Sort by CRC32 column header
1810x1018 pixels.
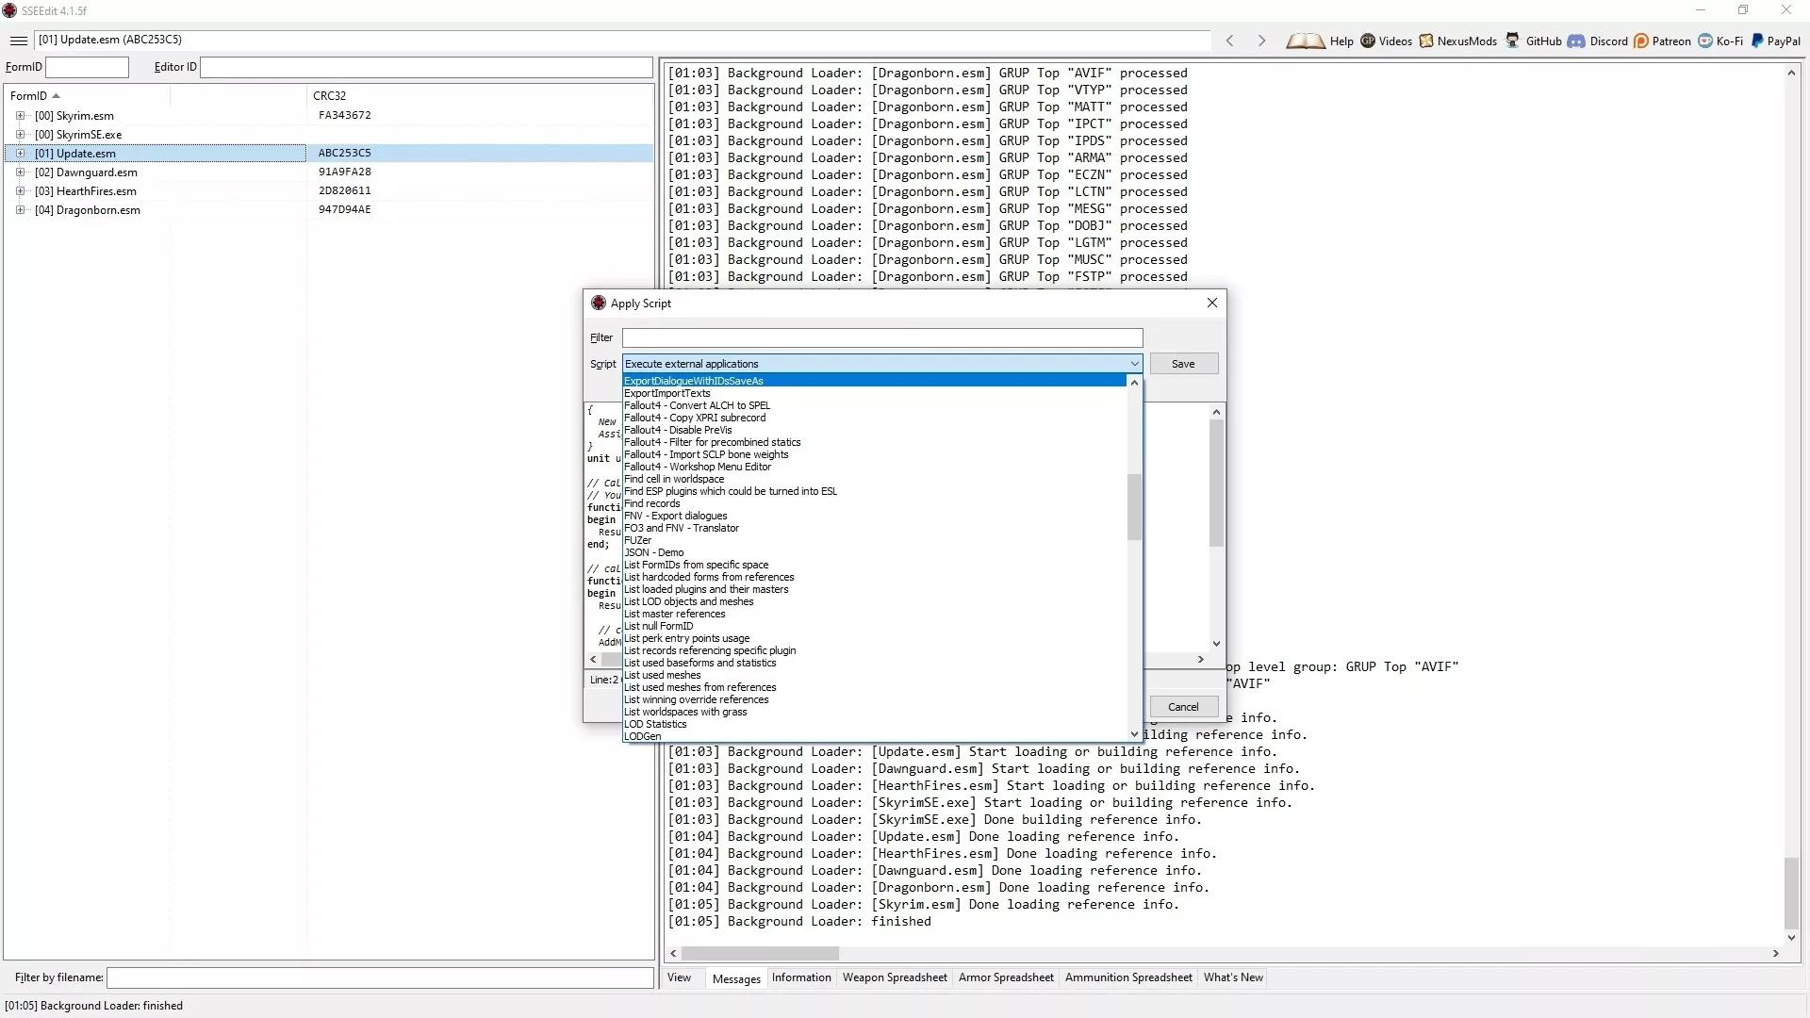(329, 95)
